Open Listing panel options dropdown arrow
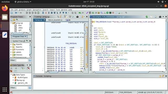The image size is (168, 94). (x=84, y=17)
